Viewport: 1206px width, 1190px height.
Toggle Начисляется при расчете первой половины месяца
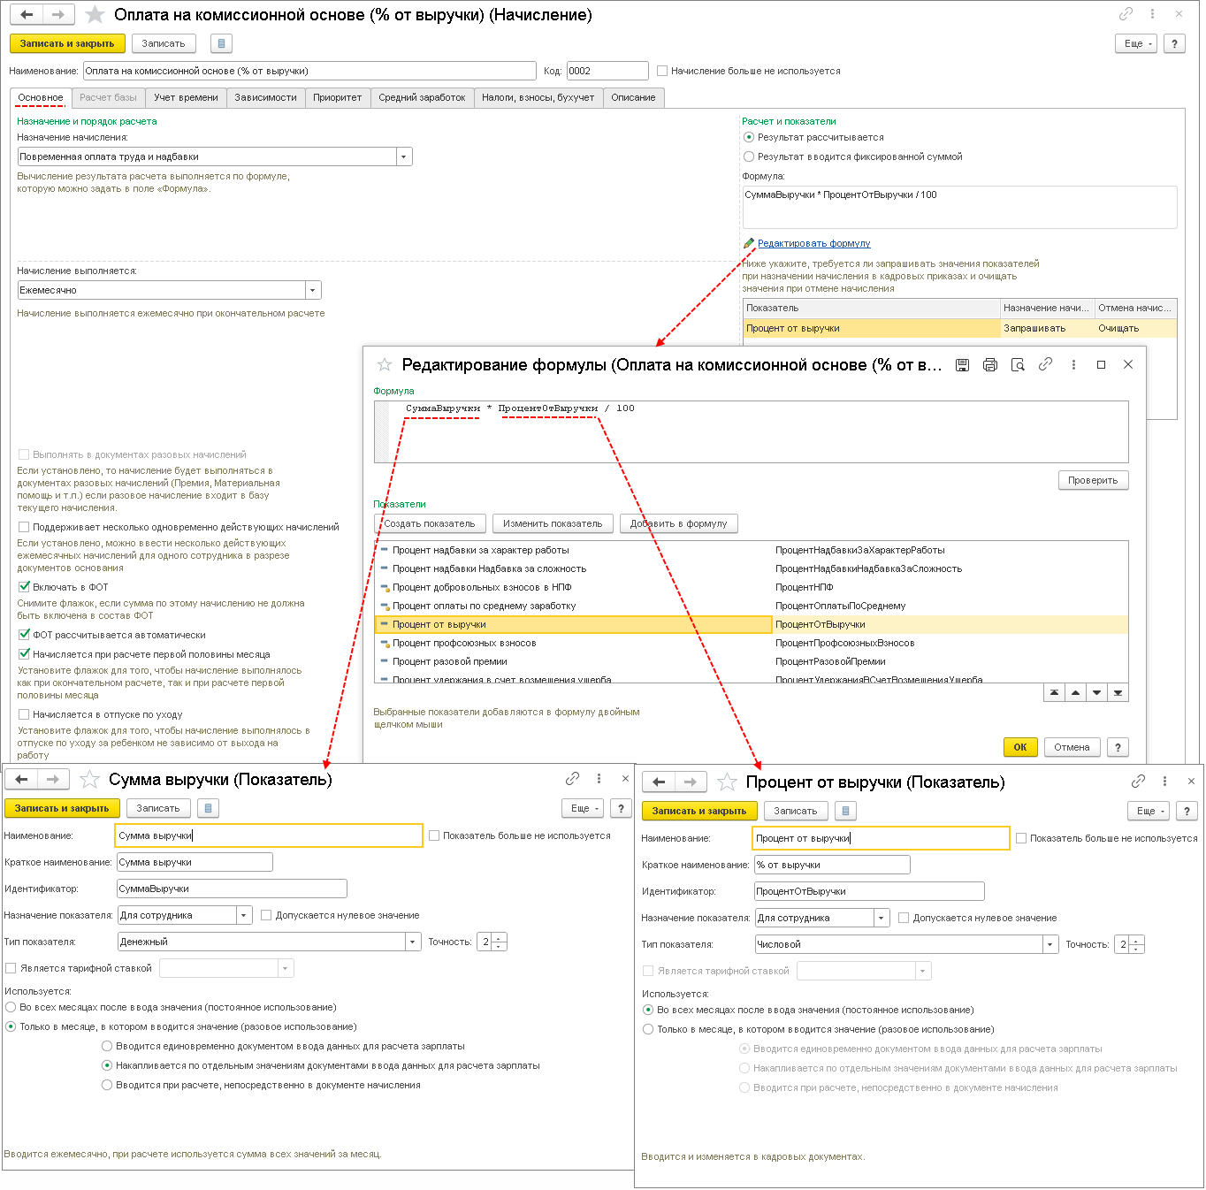[x=24, y=654]
